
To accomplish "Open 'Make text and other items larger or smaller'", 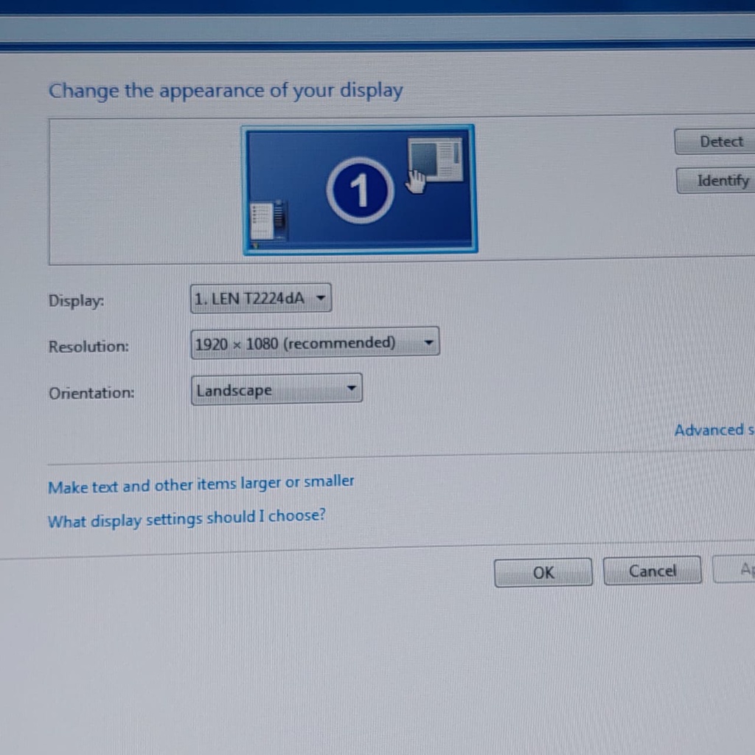I will point(201,484).
